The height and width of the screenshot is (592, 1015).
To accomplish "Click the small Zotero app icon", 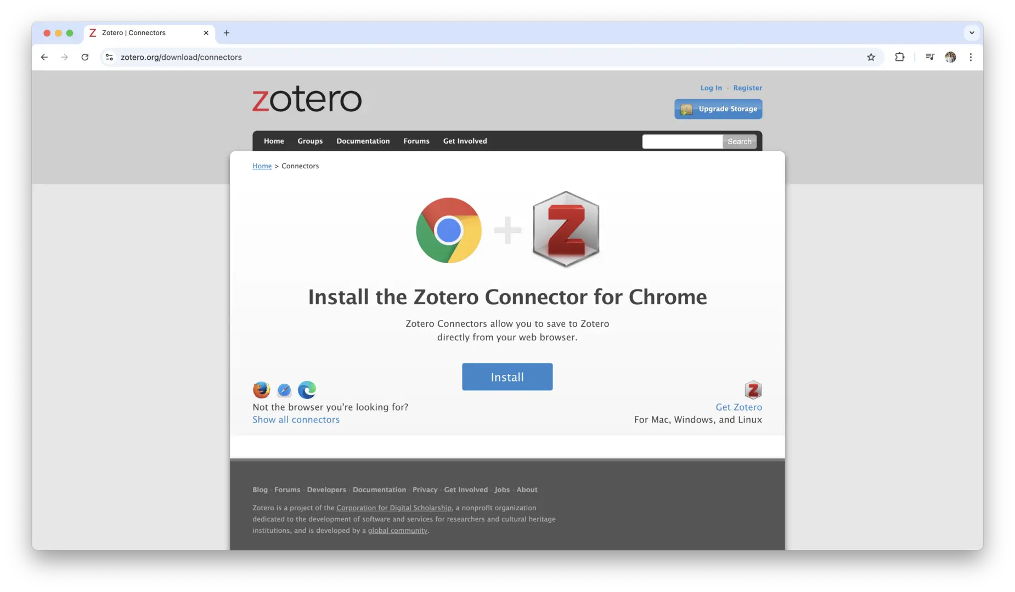I will tap(753, 390).
